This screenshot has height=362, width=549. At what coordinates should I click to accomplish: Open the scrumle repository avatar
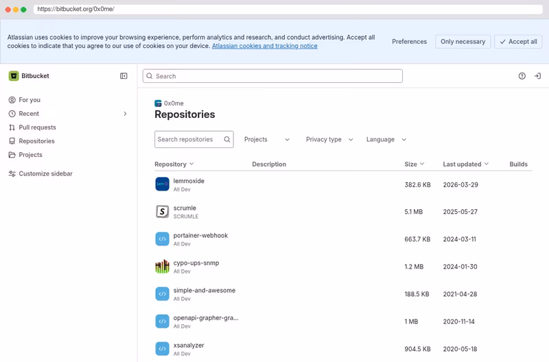pyautogui.click(x=162, y=212)
